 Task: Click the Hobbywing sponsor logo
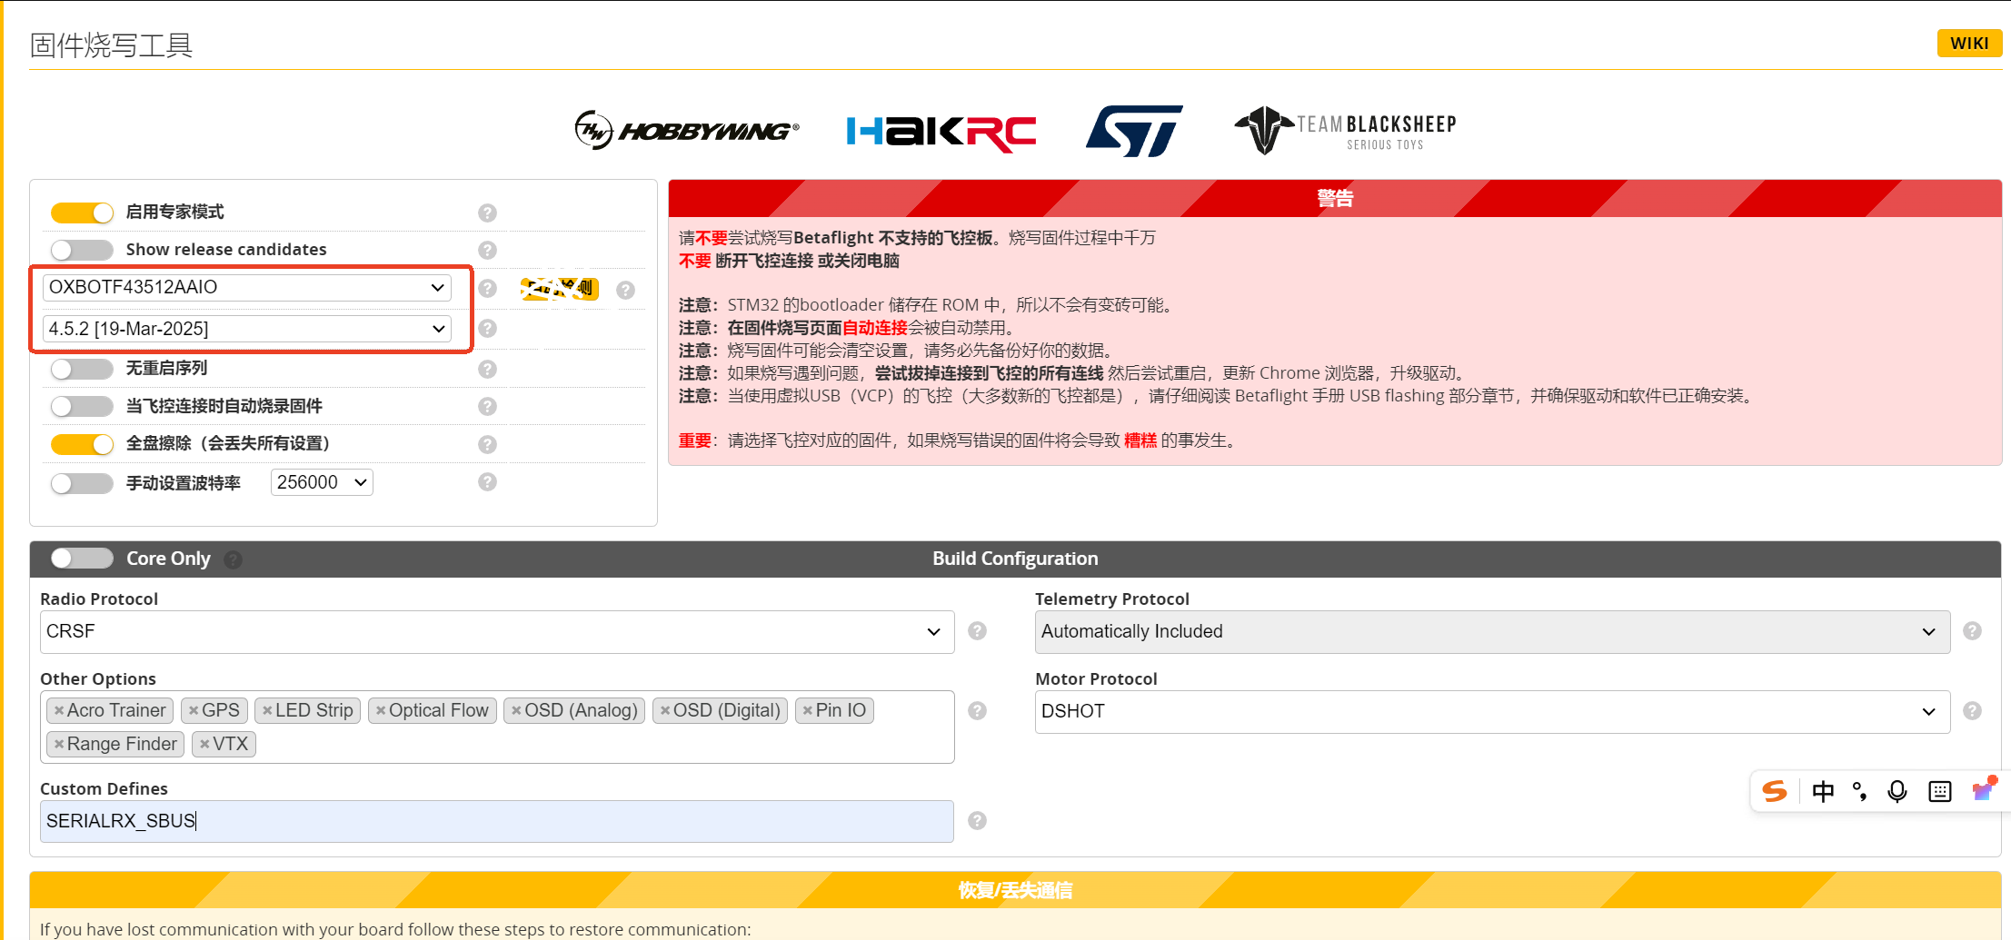(x=687, y=131)
